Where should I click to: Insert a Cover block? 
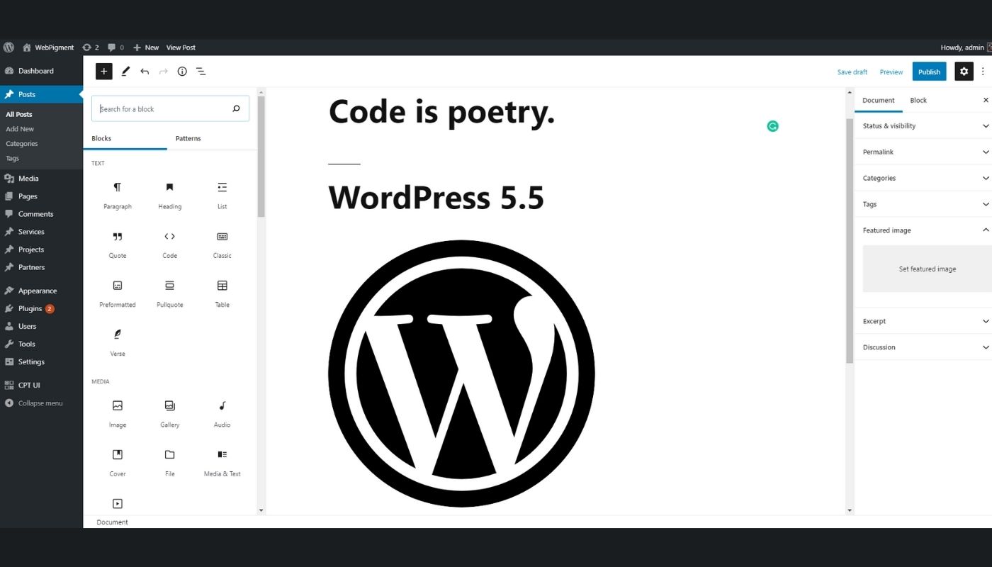point(118,462)
